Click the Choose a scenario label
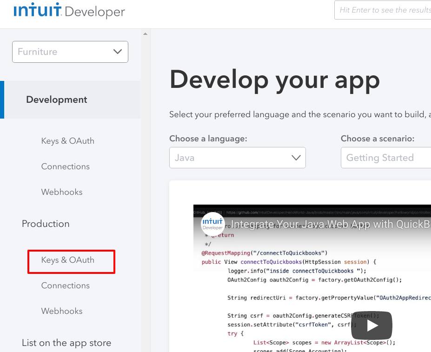The image size is (431, 352). click(x=378, y=139)
